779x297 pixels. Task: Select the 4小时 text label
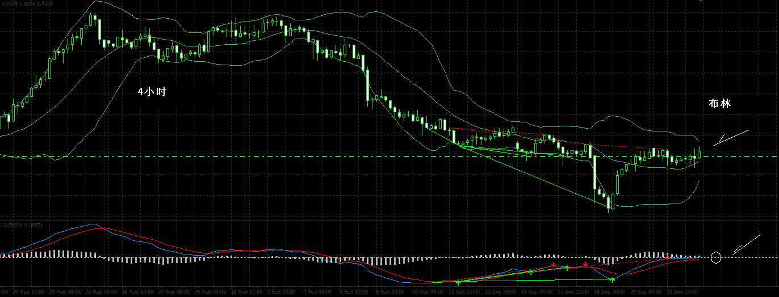(152, 91)
